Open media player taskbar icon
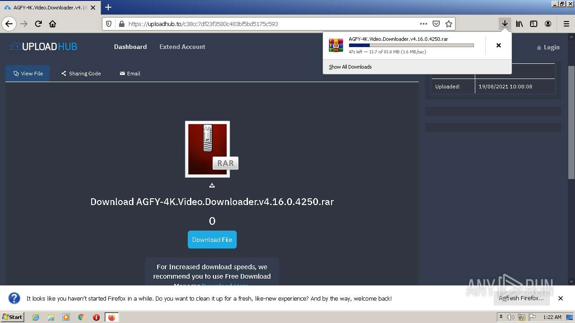Viewport: 575px width, 323px height. pyautogui.click(x=66, y=317)
